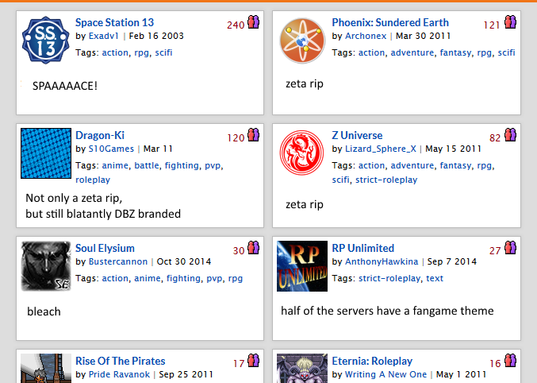Viewport: 537px width, 383px height.
Task: Select the fantasy tag under Phoenix: Sundered Earth
Action: 455,53
